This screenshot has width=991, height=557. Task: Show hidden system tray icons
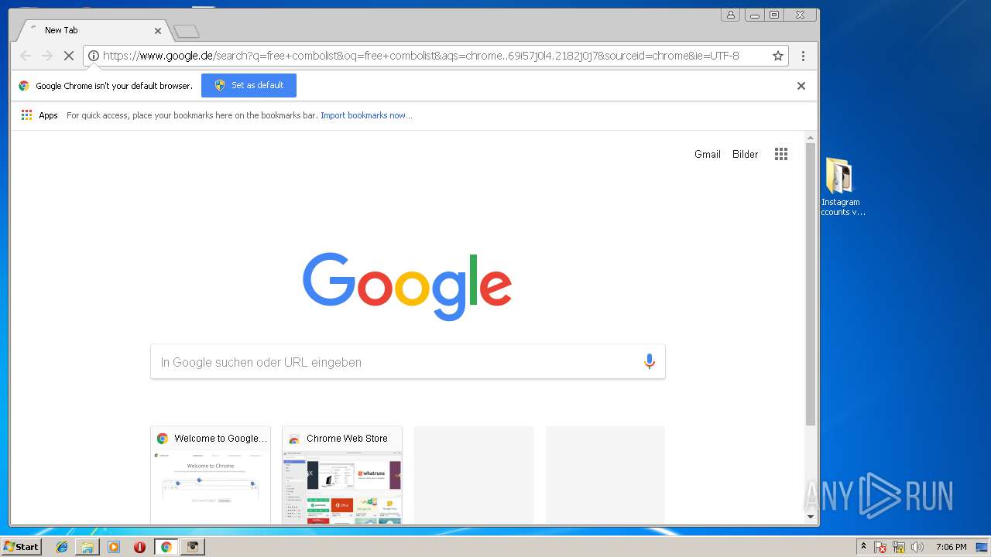point(864,547)
